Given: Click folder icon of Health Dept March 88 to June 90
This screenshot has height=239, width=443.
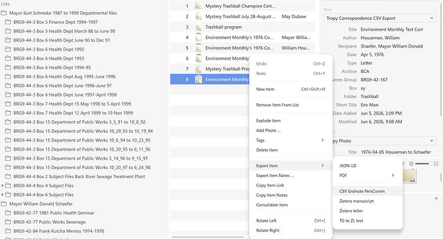Looking at the screenshot, I should point(8,31).
